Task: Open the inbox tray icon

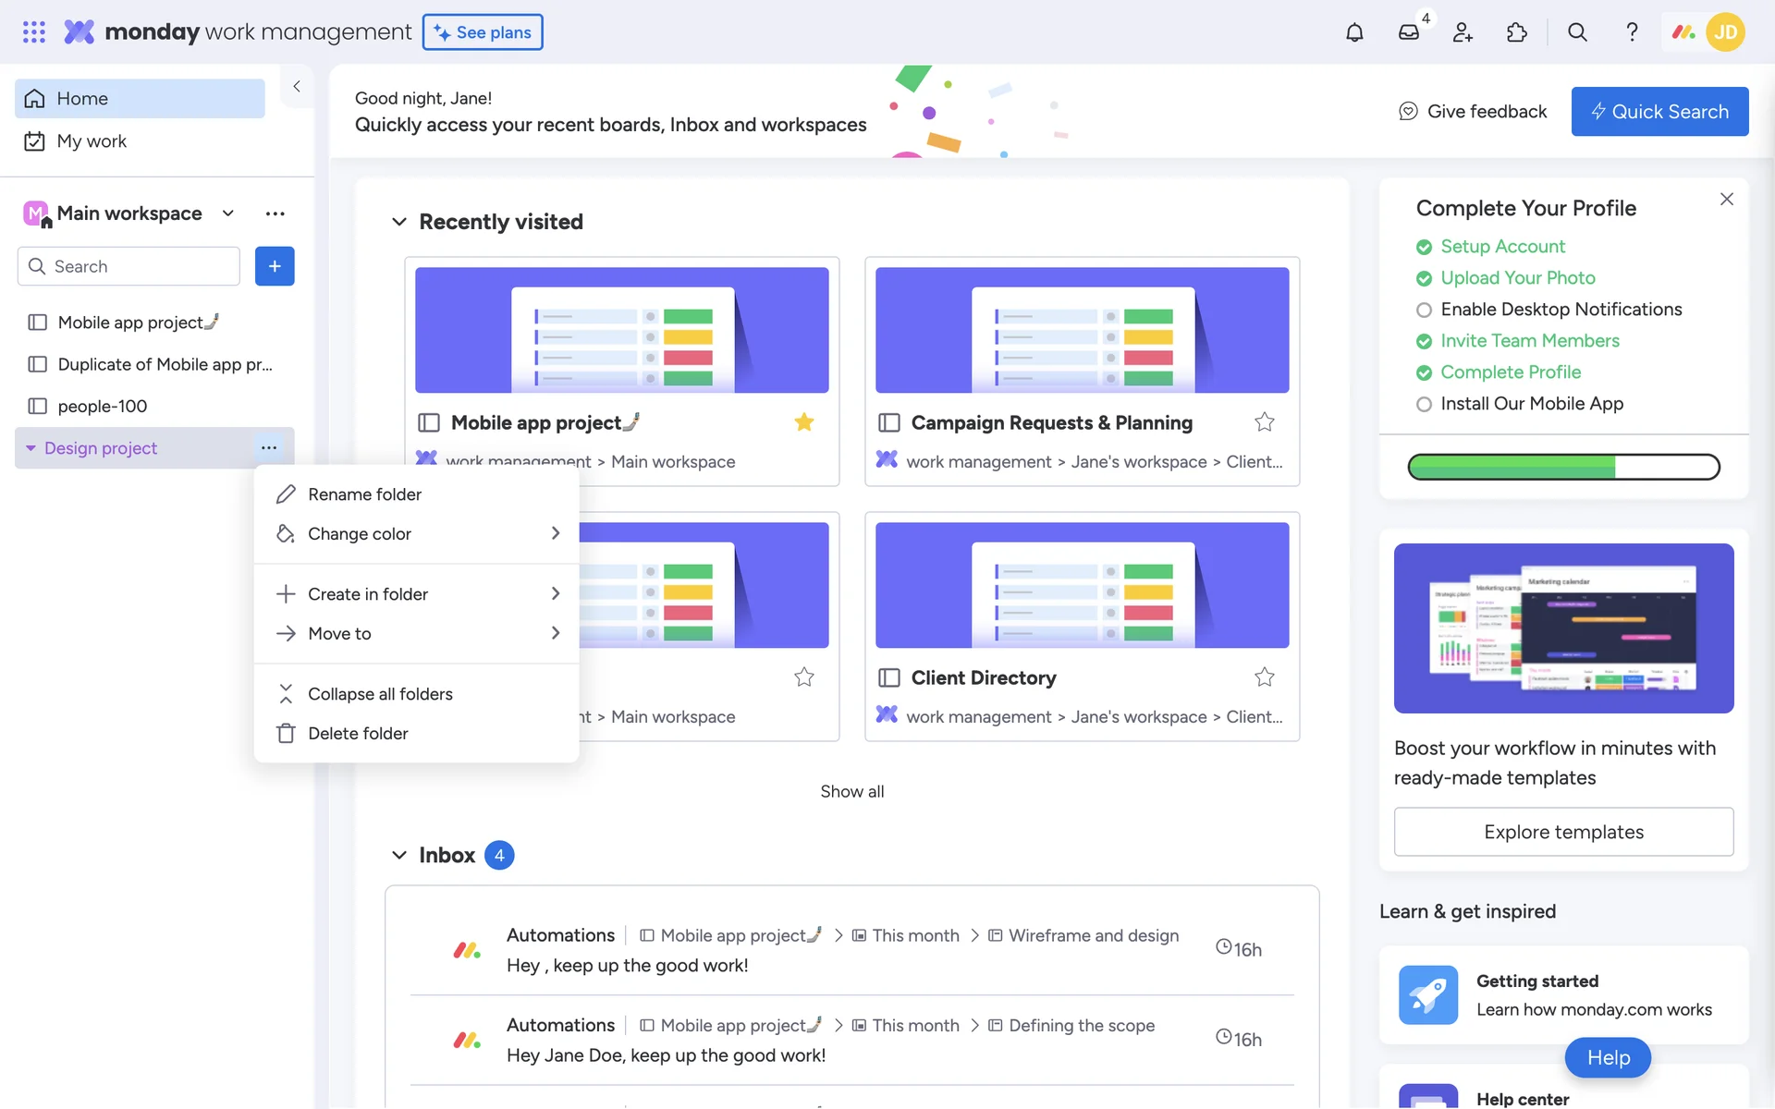Action: click(1408, 32)
